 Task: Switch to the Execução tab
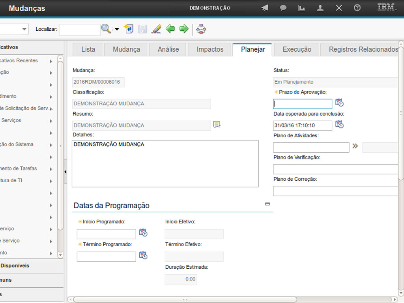click(x=297, y=49)
